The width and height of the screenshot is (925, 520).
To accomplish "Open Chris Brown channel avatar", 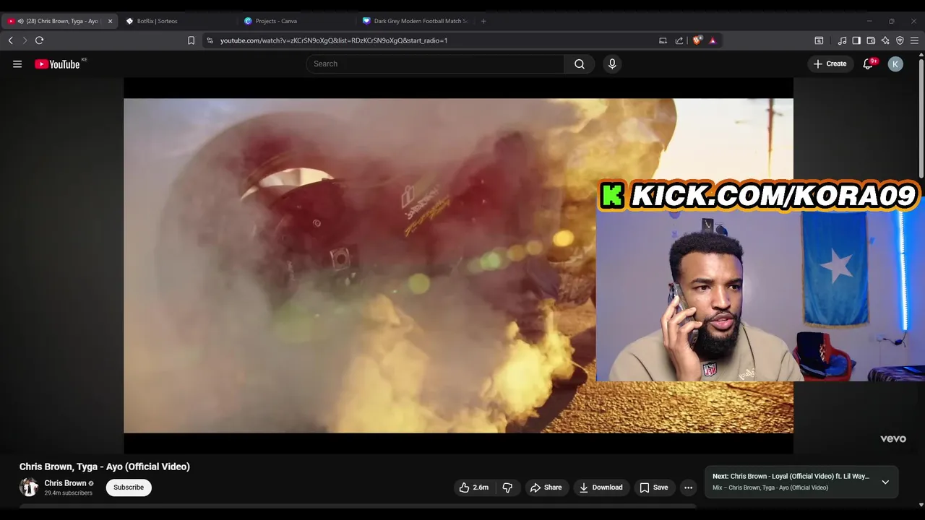I will click(x=29, y=487).
